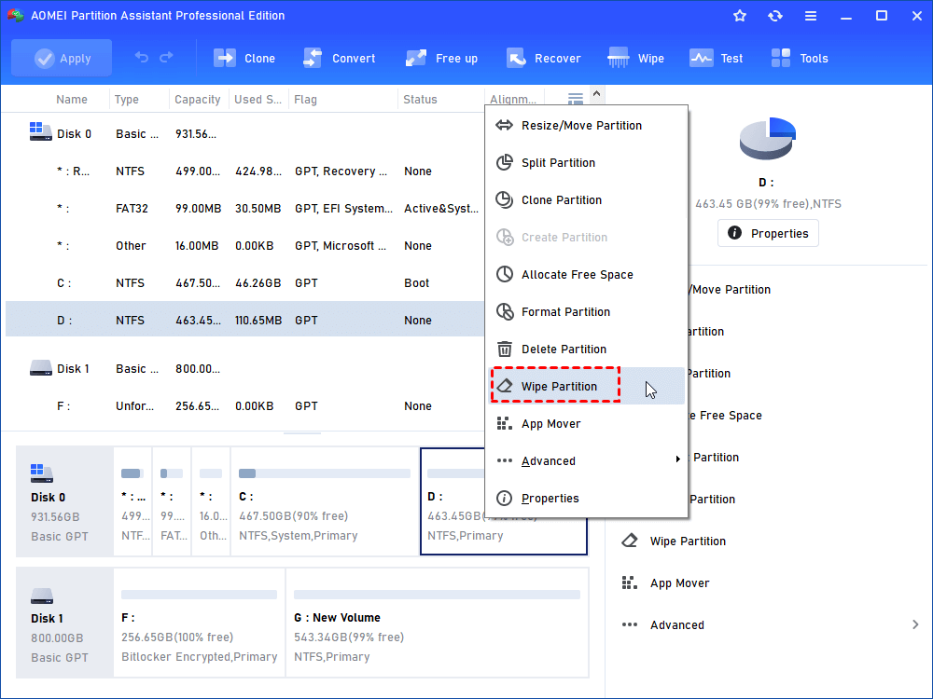Open the column view options dropdown
Image resolution: width=933 pixels, height=699 pixels.
click(576, 98)
